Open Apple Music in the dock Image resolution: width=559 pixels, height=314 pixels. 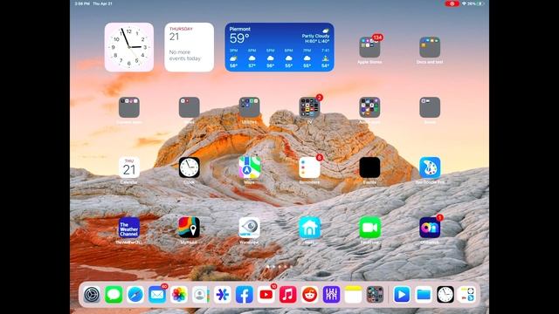[287, 295]
